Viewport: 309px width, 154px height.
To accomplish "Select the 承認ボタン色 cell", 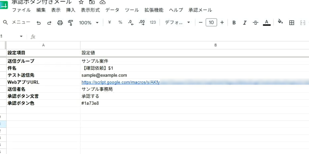I will click(x=43, y=103).
